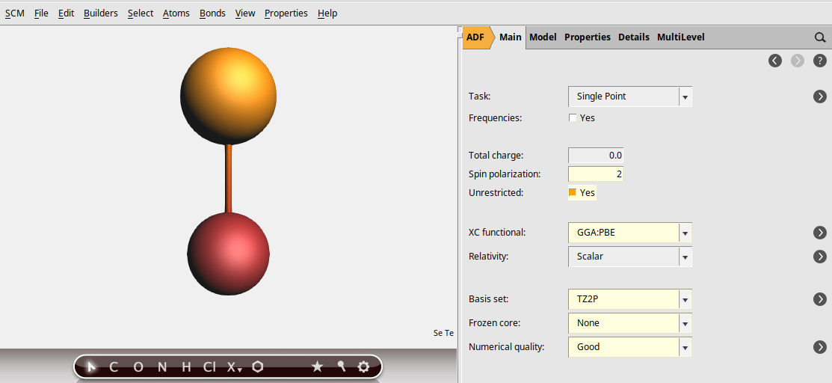832x383 pixels.
Task: Go back with the left arrow button
Action: (775, 61)
